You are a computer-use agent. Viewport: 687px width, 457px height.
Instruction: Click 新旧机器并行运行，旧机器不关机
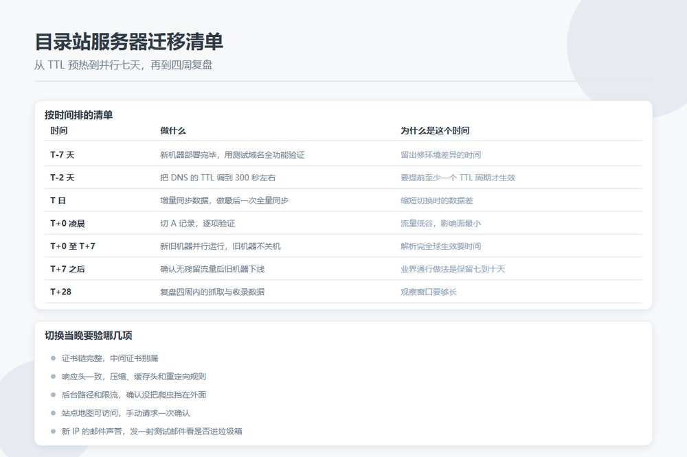220,246
